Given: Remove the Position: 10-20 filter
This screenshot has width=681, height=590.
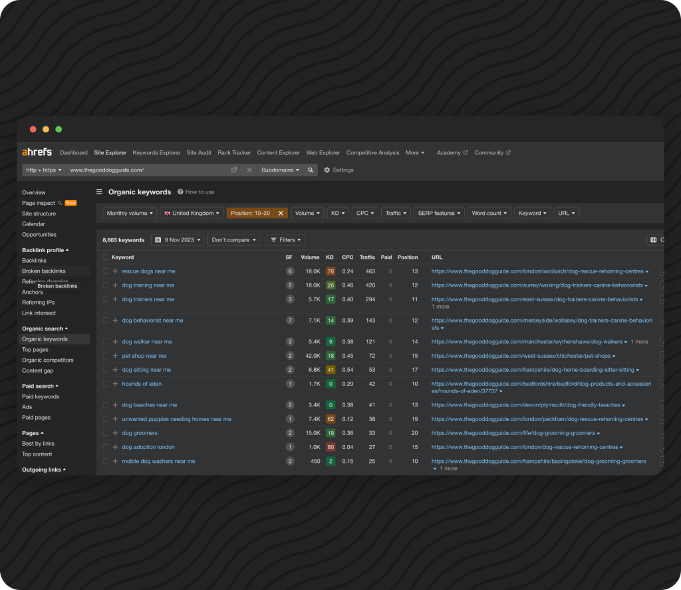Looking at the screenshot, I should tap(281, 214).
